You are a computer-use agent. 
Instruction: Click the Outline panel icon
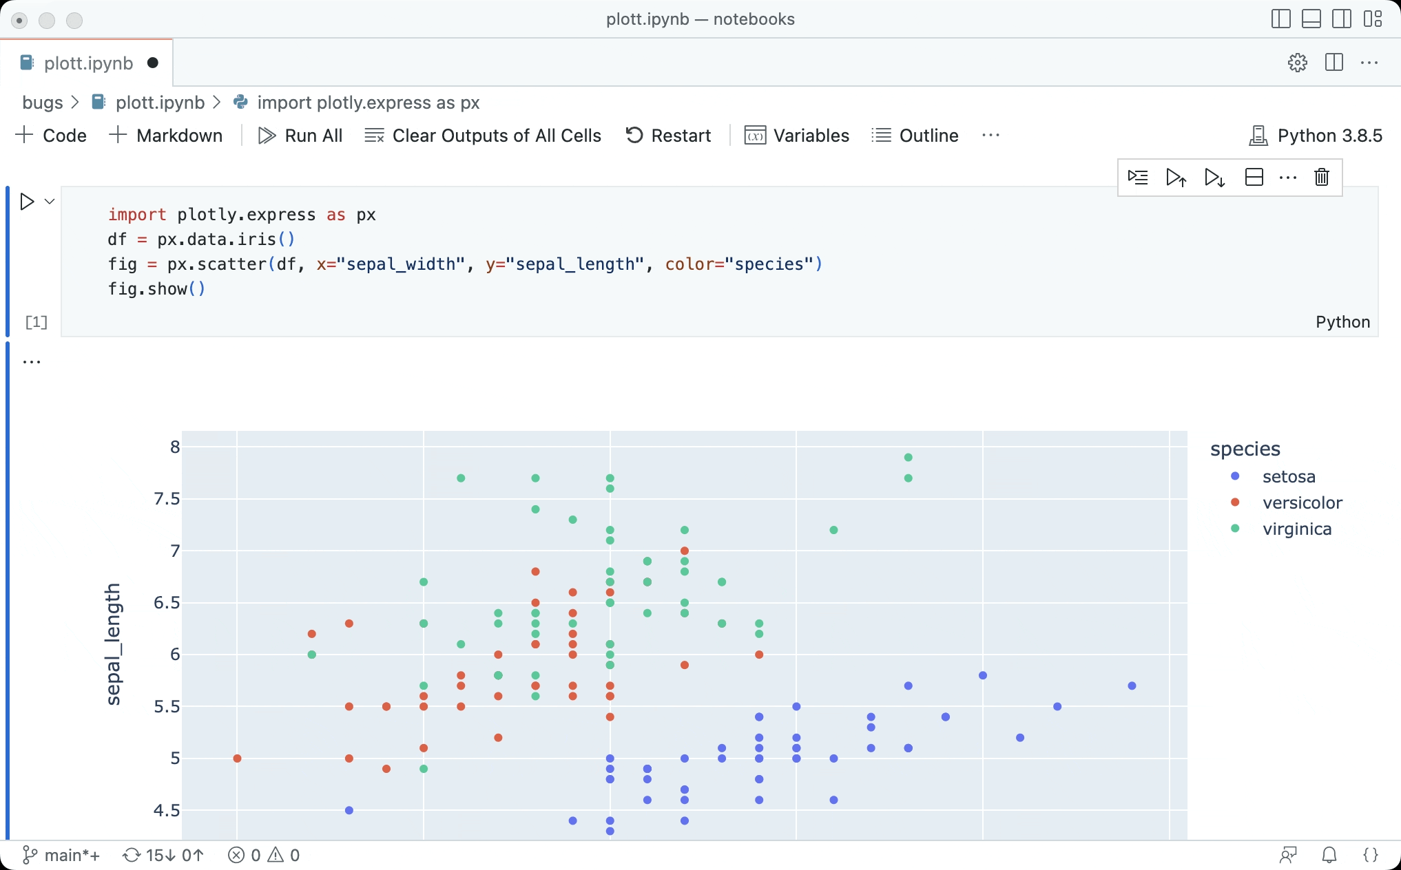pos(880,136)
